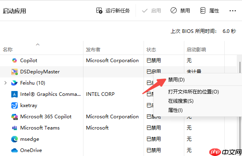
Task: Click the 6.0 秒 BIOS time value
Action: [229, 31]
